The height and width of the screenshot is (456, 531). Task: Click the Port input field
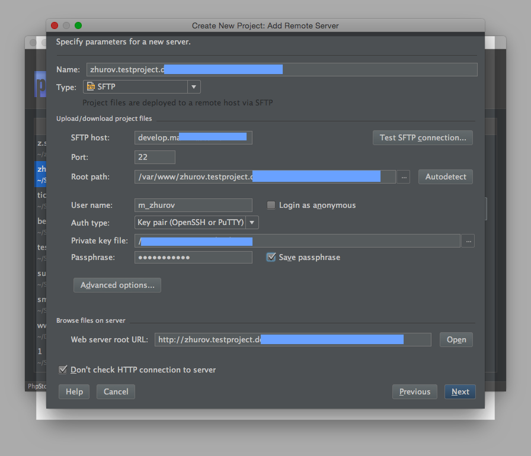click(155, 158)
